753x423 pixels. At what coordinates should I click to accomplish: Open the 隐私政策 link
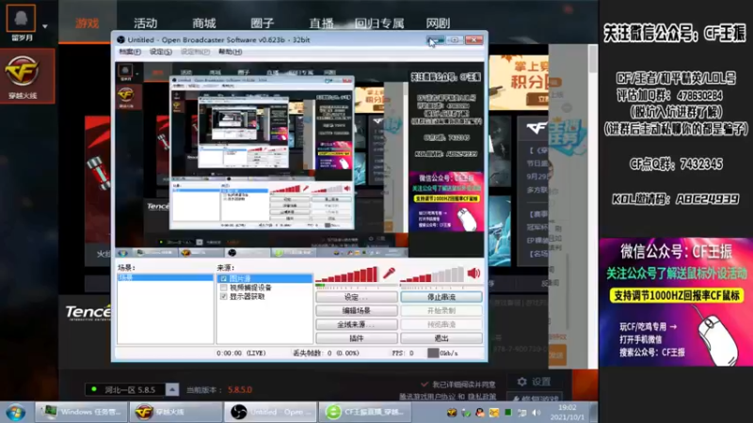point(482,397)
